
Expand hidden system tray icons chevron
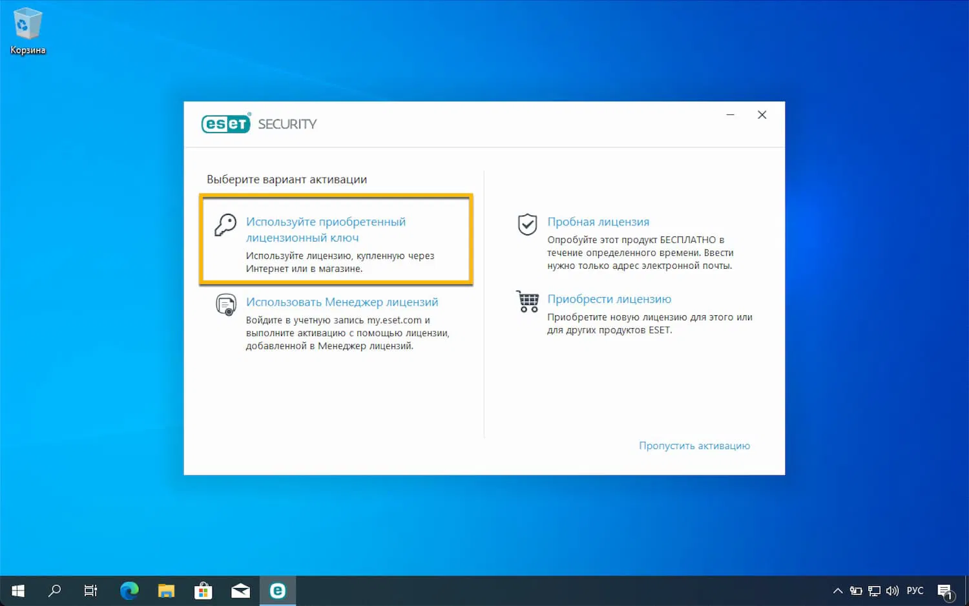[838, 590]
